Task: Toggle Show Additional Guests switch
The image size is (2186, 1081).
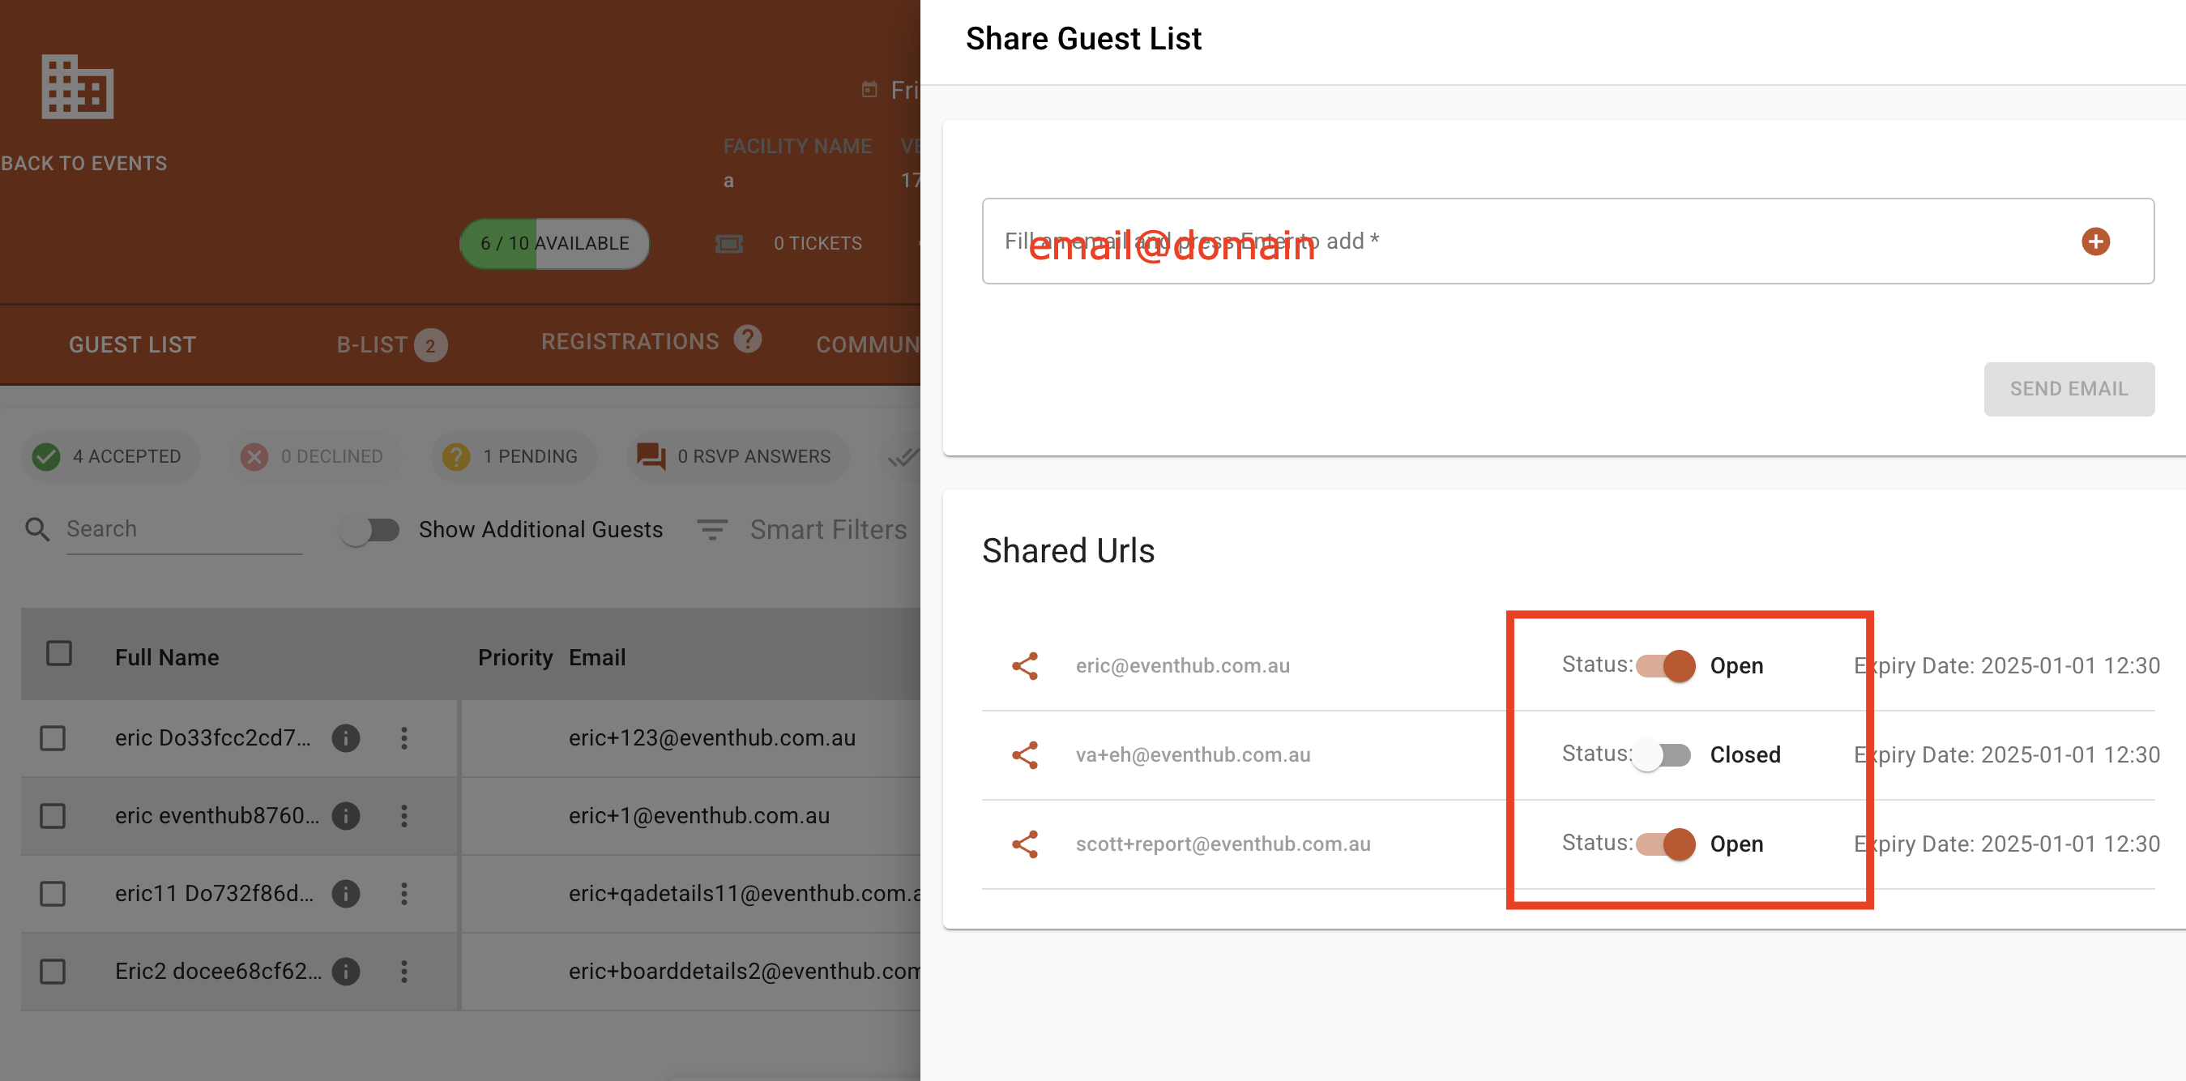Action: (x=370, y=530)
